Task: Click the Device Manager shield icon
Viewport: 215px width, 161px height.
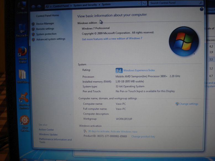Action: click(x=33, y=24)
